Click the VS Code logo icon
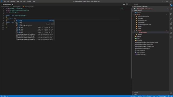This screenshot has width=173, height=97. (x=2, y=1)
